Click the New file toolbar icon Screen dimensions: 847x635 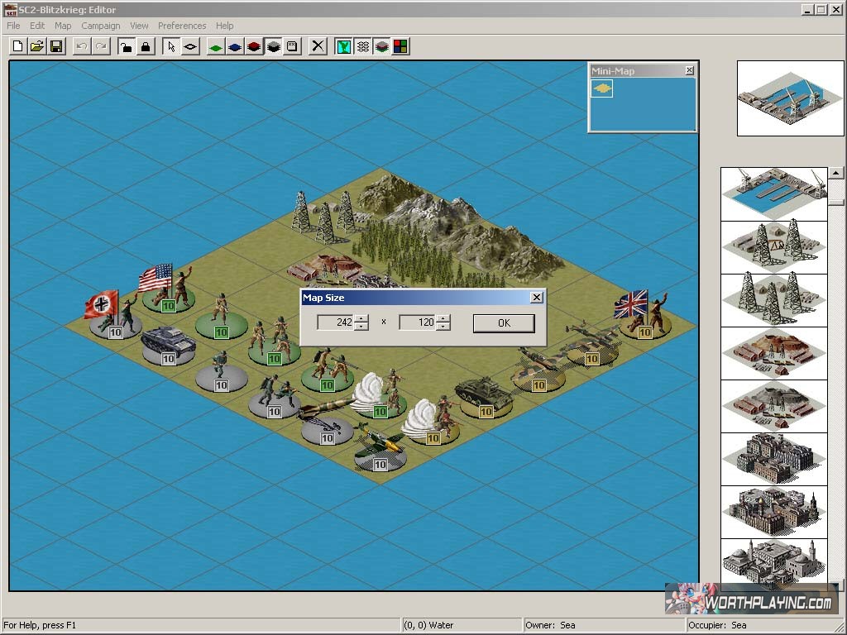coord(18,46)
